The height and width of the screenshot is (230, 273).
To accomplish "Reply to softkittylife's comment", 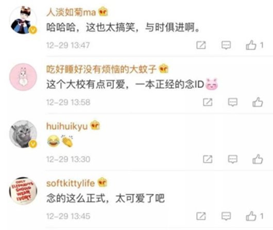I will click(226, 216).
